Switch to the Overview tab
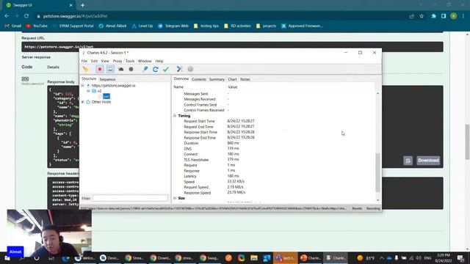 [x=181, y=79]
